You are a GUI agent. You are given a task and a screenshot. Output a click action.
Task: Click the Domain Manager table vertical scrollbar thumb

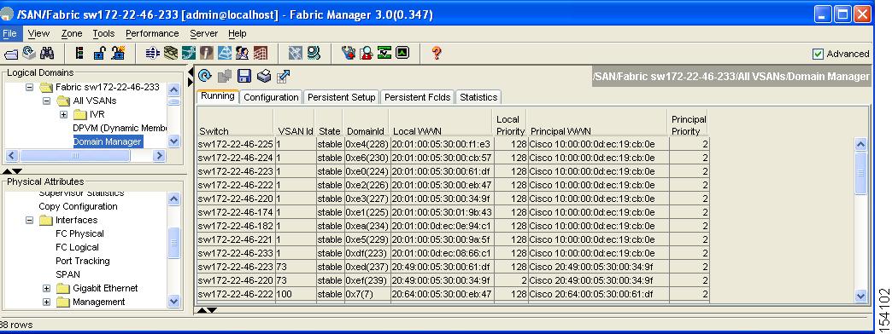tap(860, 173)
